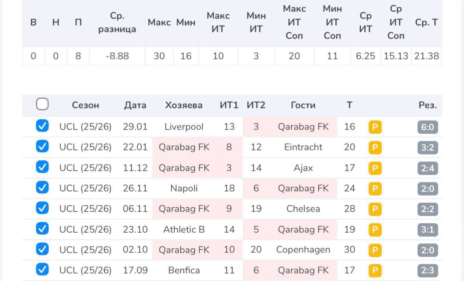Click the yellow P badge in Napoli row
Image resolution: width=464 pixels, height=281 pixels.
point(375,189)
